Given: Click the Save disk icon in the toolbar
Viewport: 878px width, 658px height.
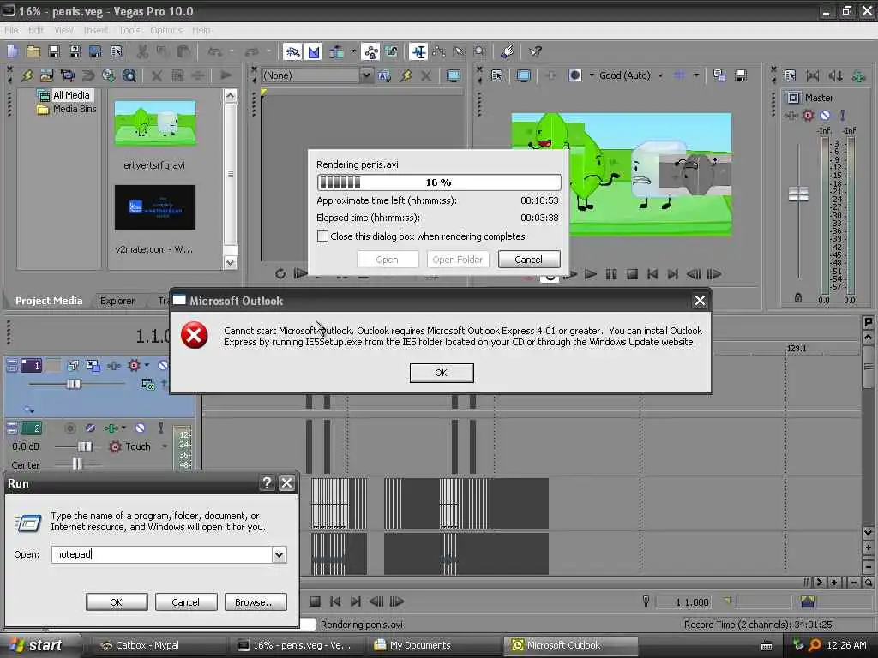Looking at the screenshot, I should (54, 52).
